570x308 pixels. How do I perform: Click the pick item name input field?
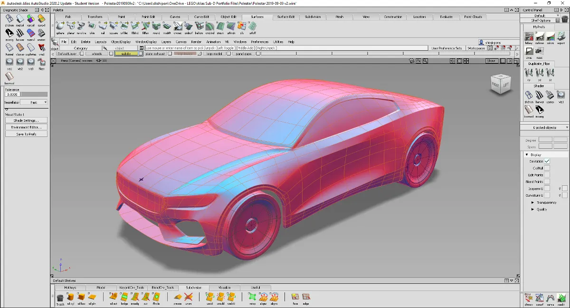click(285, 48)
